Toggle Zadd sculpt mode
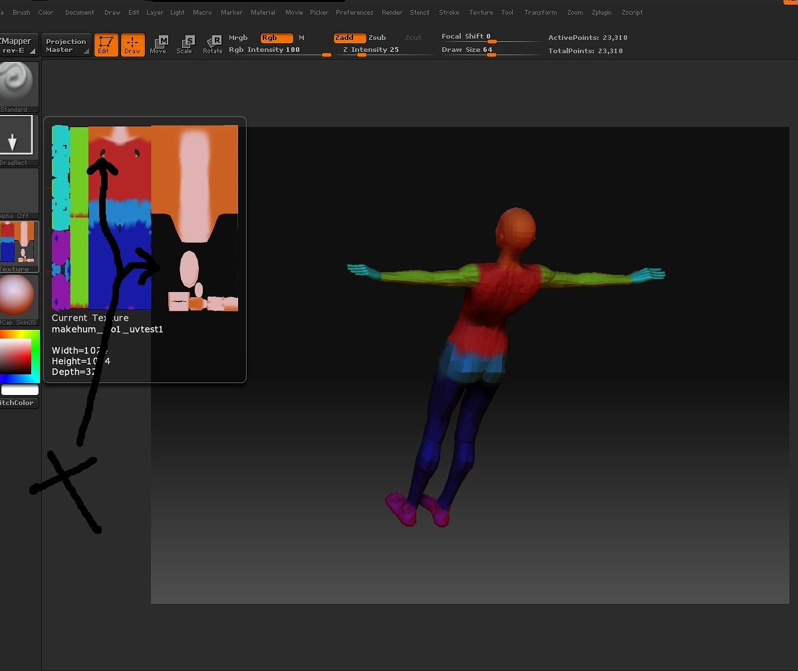This screenshot has width=798, height=671. click(349, 38)
